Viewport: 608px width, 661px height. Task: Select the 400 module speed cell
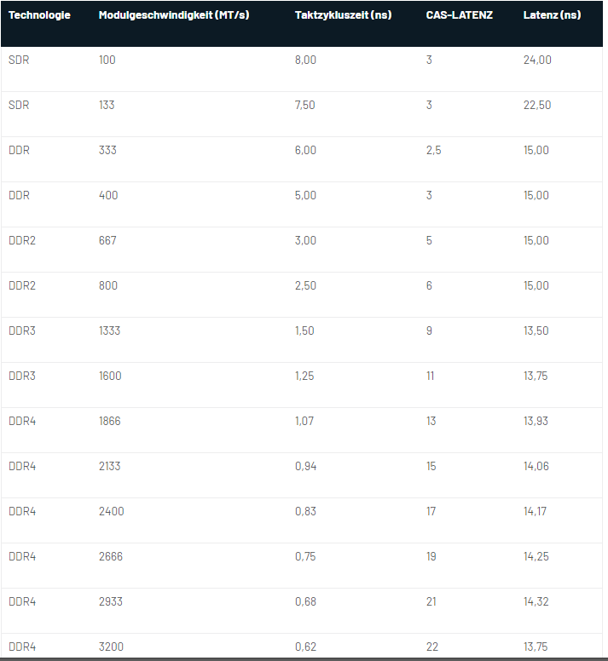click(x=108, y=195)
